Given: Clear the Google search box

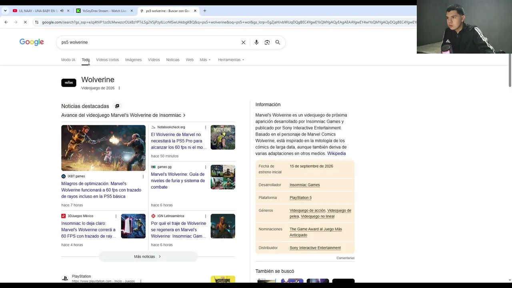Looking at the screenshot, I should click(243, 42).
